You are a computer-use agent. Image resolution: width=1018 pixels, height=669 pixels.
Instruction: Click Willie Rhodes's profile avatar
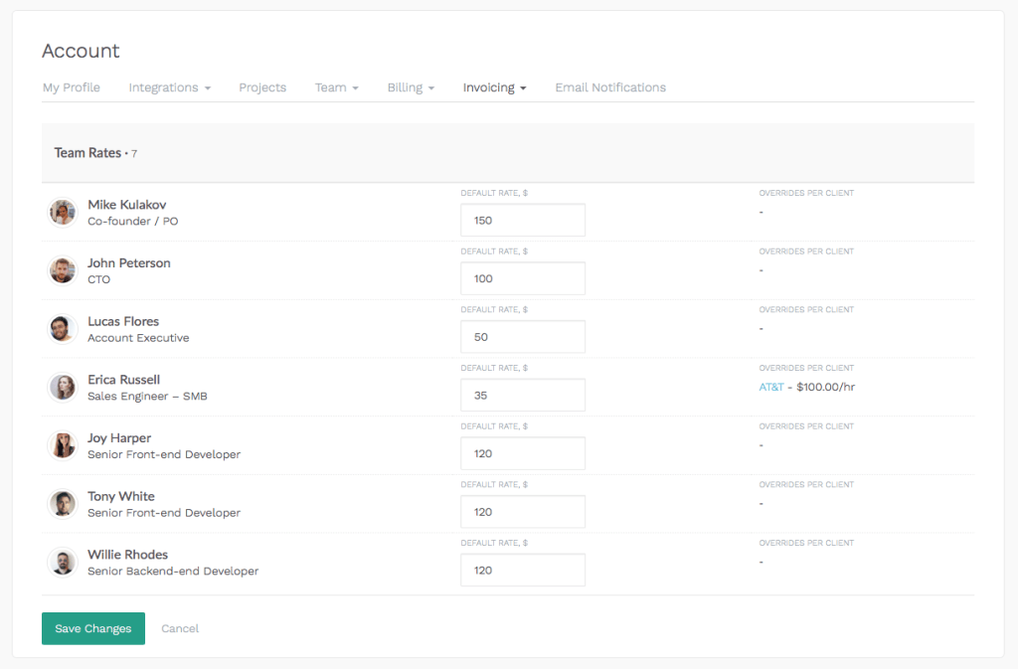62,562
